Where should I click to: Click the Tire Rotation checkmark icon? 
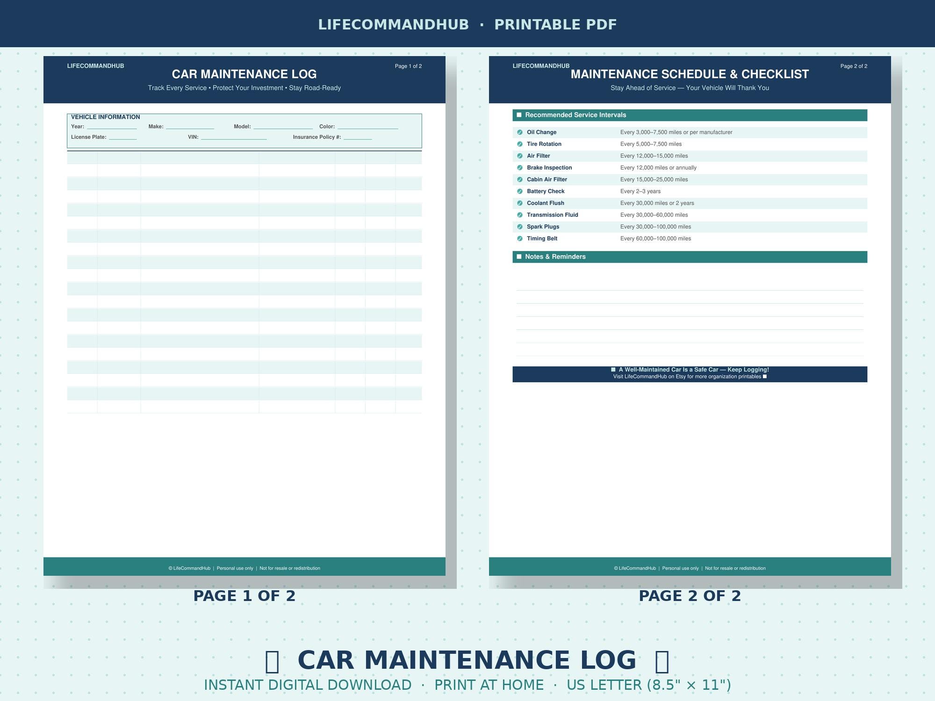pos(520,144)
